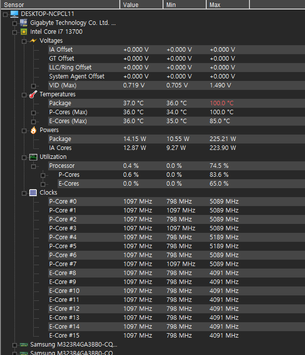This screenshot has width=305, height=355.
Task: Collapse the Processor utilization entry
Action: click(x=33, y=167)
